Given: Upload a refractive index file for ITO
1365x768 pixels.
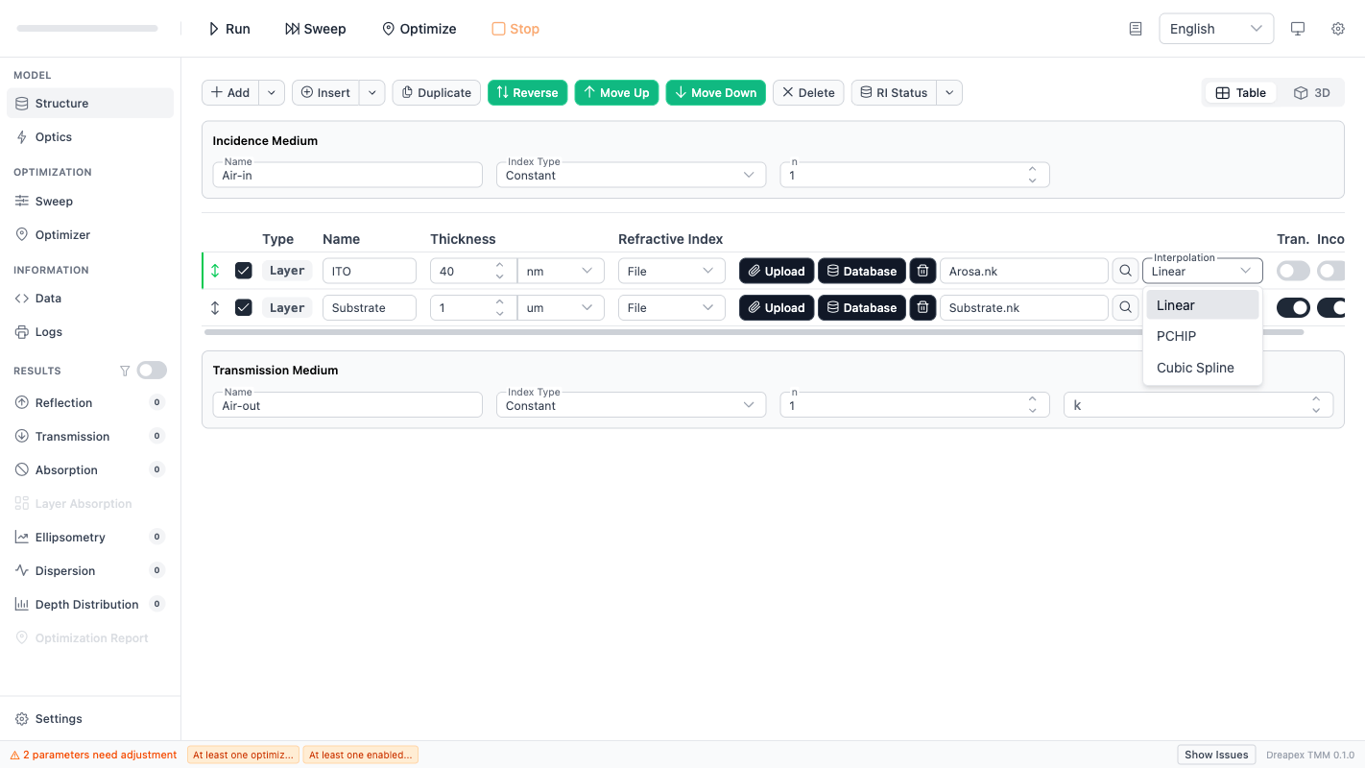Looking at the screenshot, I should coord(776,270).
